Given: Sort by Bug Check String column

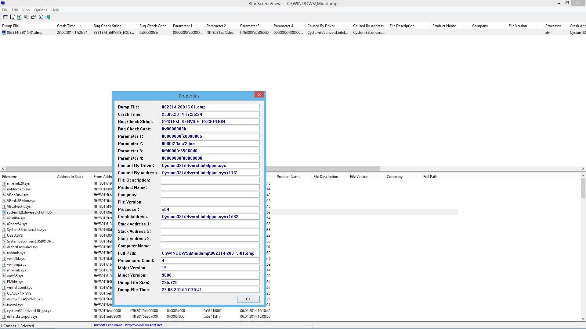Looking at the screenshot, I should point(107,26).
